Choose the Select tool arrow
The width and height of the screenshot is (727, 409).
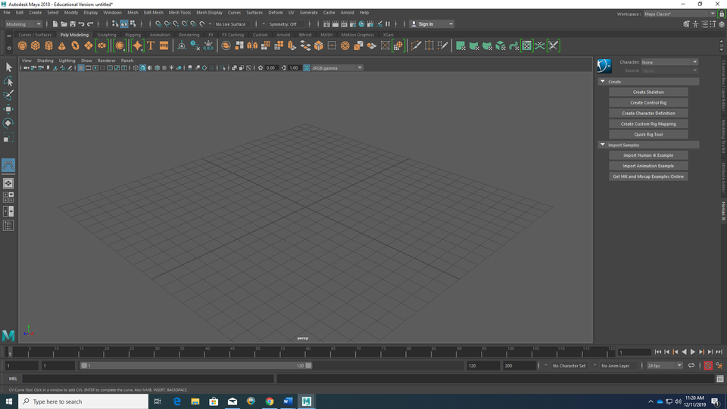[8, 67]
